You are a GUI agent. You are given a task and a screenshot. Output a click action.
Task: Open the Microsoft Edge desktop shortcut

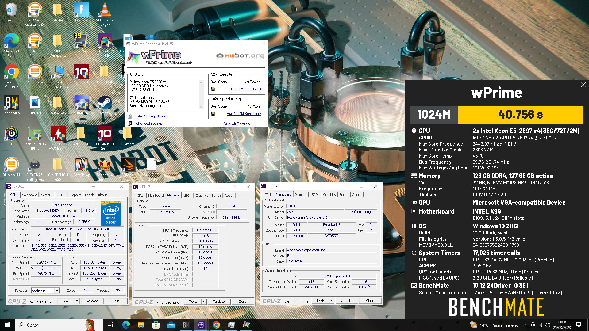[11, 45]
